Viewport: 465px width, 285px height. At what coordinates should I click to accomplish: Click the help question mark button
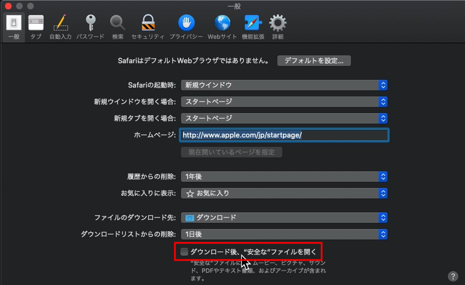pos(453,276)
